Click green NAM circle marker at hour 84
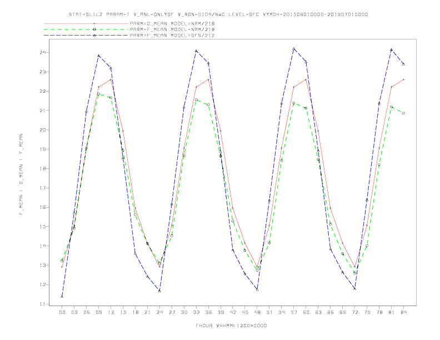The image size is (440, 340). (403, 113)
